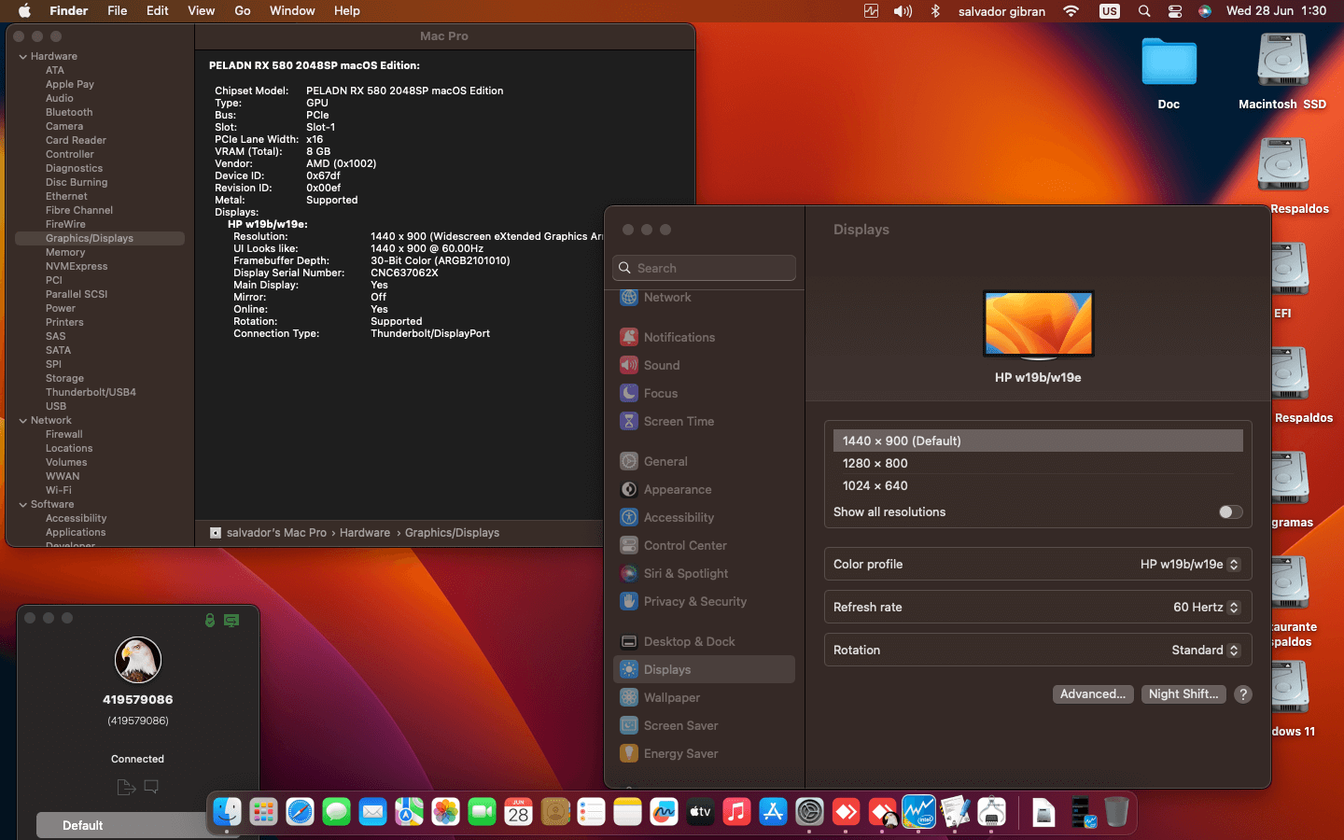Viewport: 1344px width, 840px height.
Task: Click the green monitor icon in AnyDesk window
Action: [x=231, y=620]
